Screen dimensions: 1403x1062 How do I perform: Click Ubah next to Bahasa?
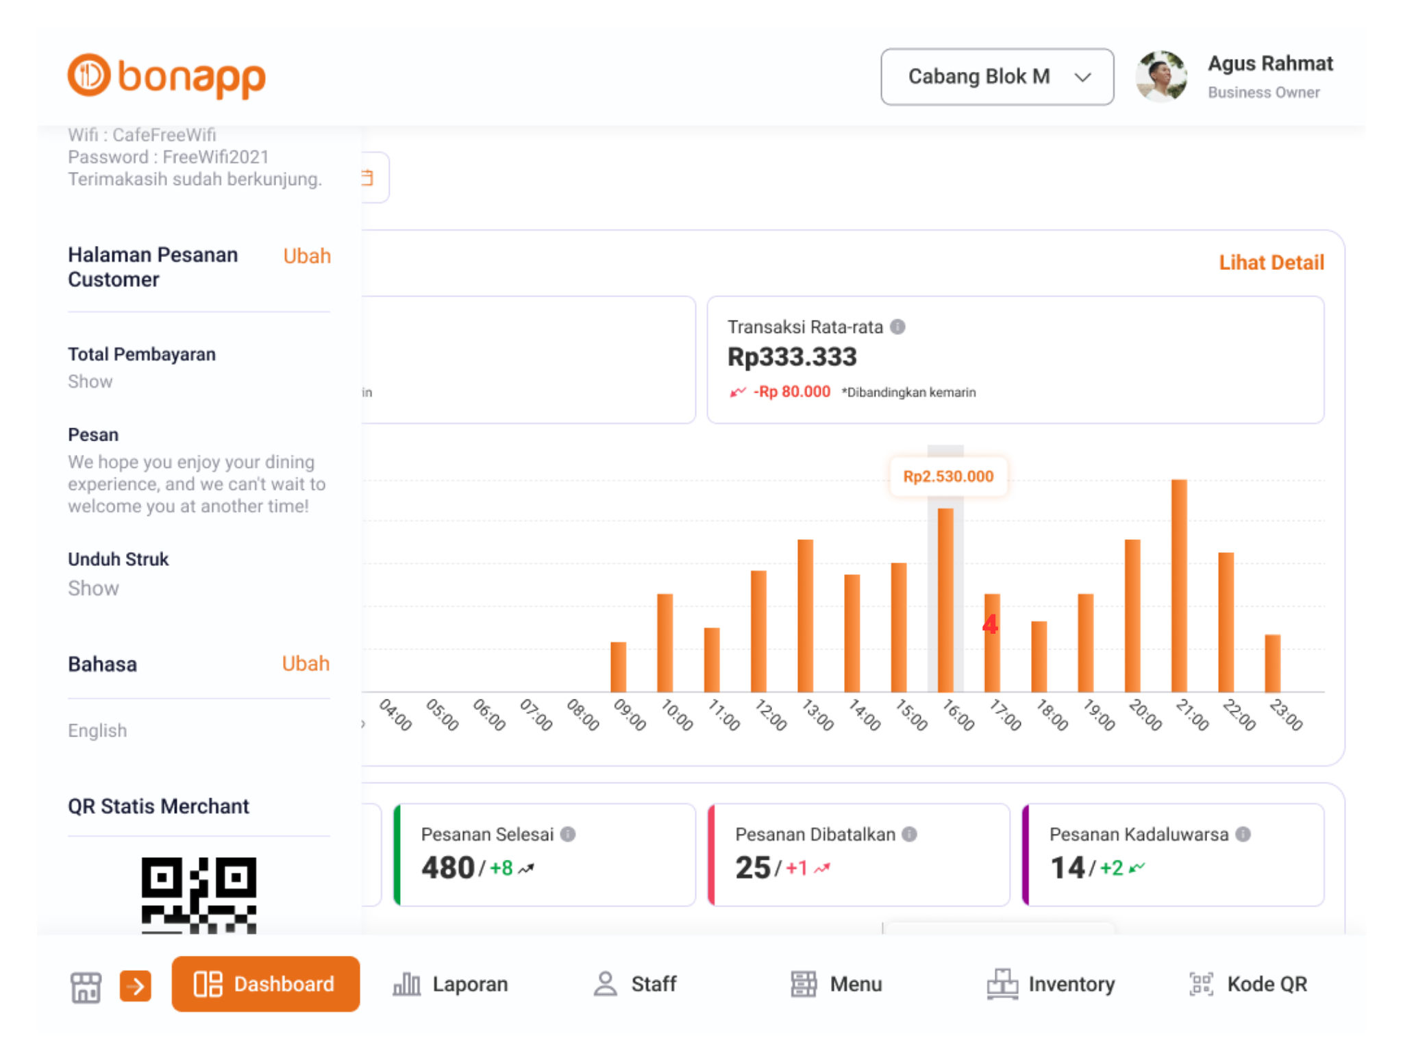pyautogui.click(x=306, y=664)
